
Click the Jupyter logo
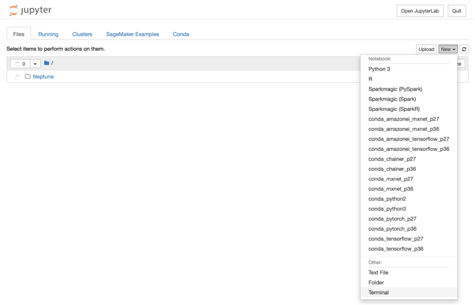click(30, 10)
